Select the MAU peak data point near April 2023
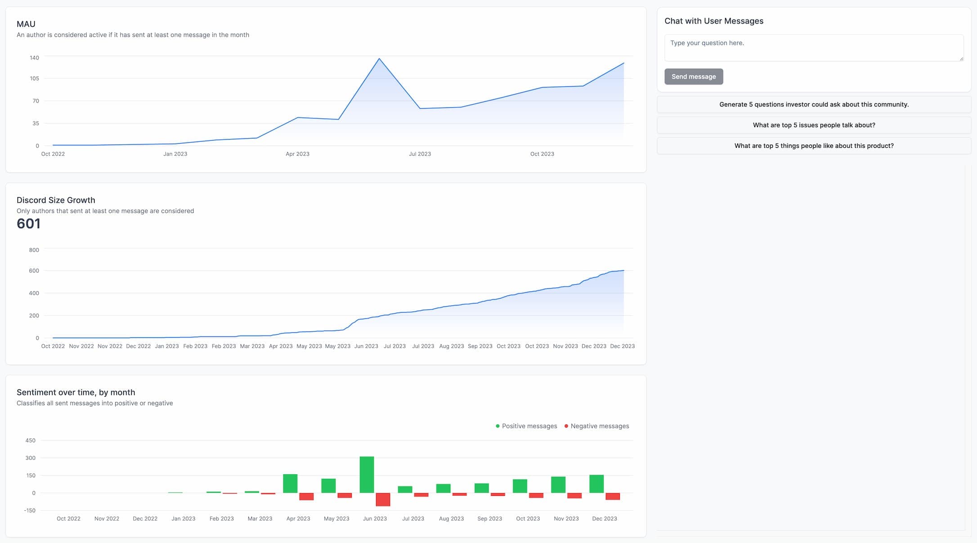Screen dimensions: 977x543 click(379, 58)
